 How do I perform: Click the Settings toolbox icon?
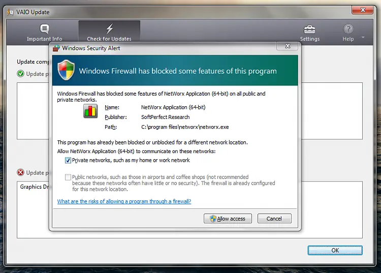[x=309, y=29]
